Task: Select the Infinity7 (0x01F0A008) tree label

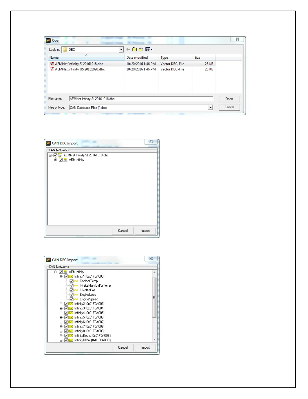Action: pyautogui.click(x=89, y=326)
